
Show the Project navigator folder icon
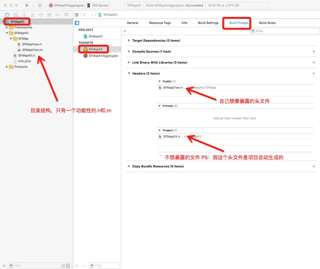pos(7,15)
